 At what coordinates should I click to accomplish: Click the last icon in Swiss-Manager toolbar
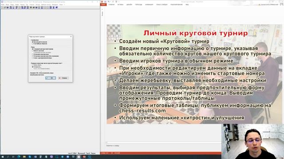tap(57, 8)
